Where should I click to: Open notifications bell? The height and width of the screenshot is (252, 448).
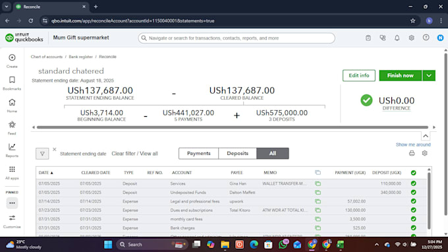point(397,38)
